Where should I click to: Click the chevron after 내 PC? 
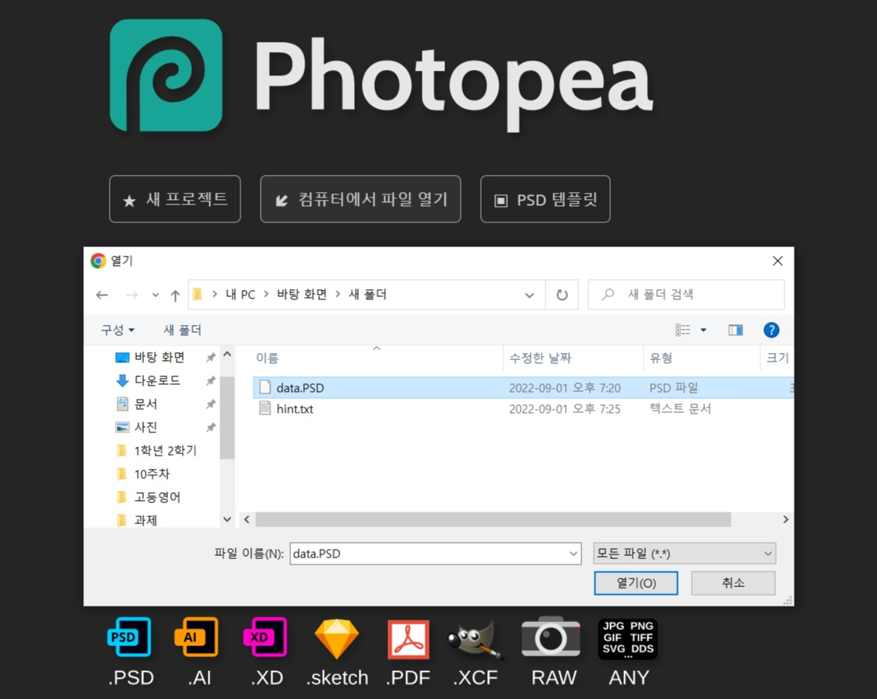[x=265, y=295]
